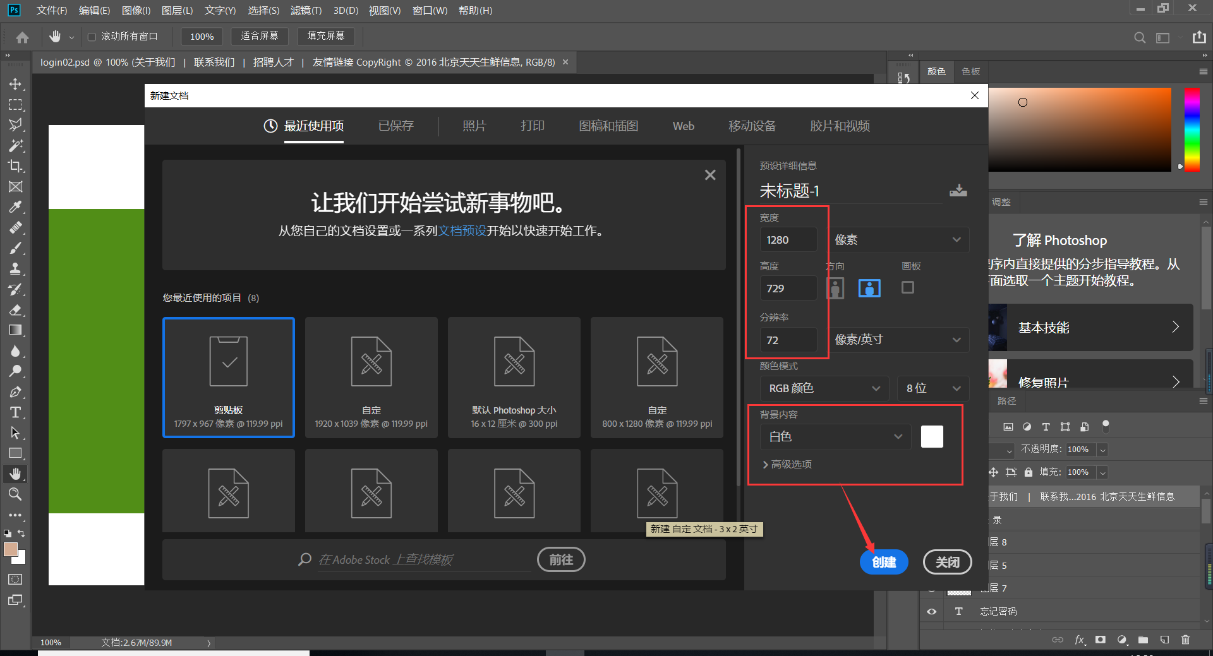This screenshot has height=656, width=1213.
Task: Open the 文件(F) menu
Action: click(51, 11)
